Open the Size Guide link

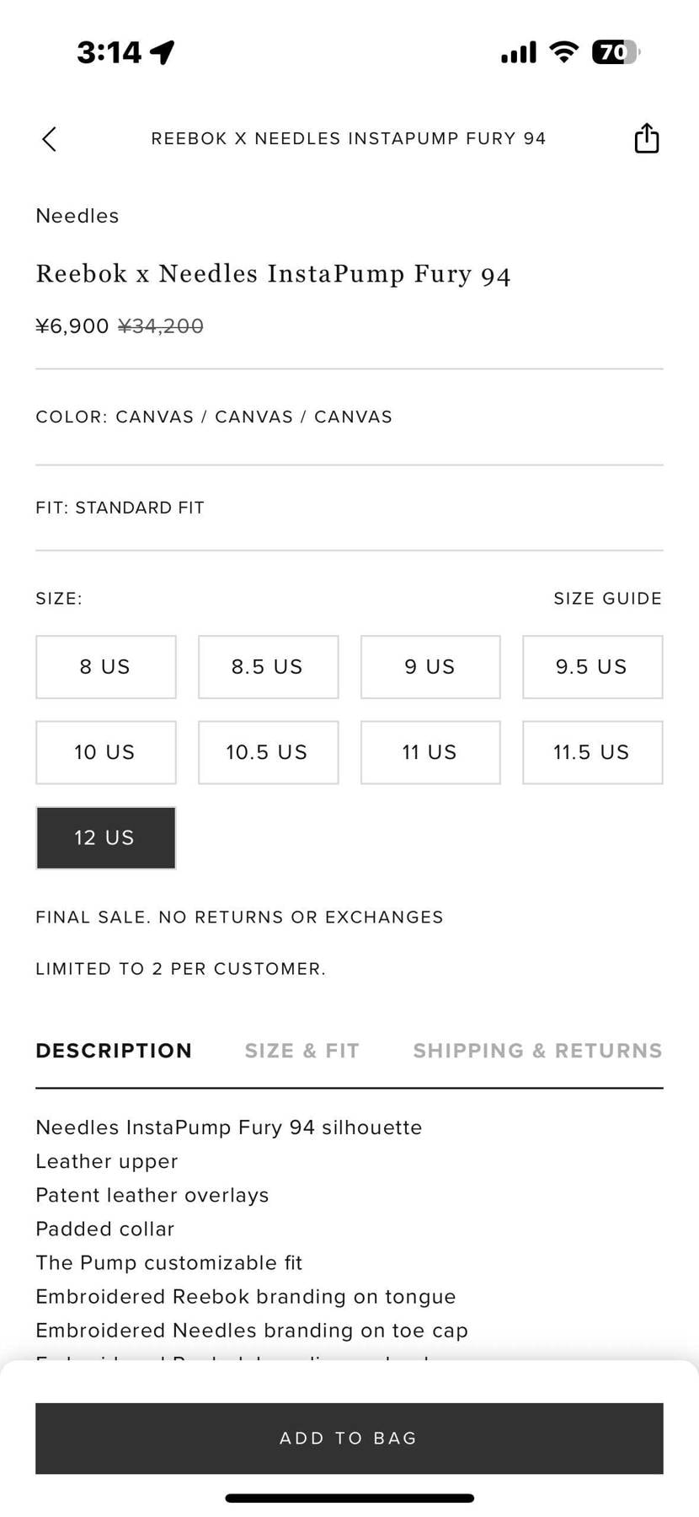(x=607, y=599)
